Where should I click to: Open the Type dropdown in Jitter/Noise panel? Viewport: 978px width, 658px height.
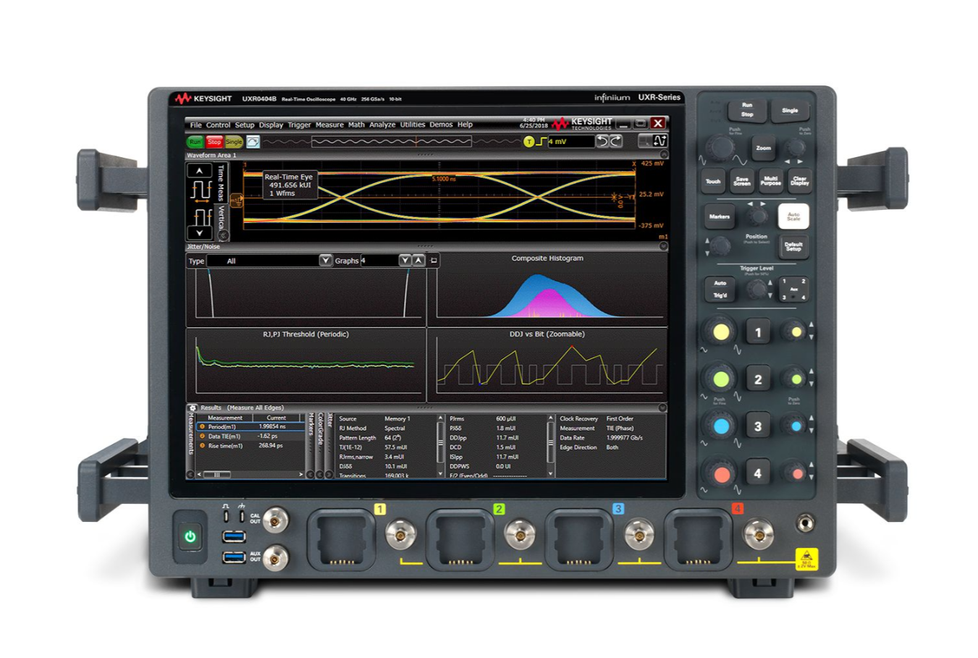point(326,261)
